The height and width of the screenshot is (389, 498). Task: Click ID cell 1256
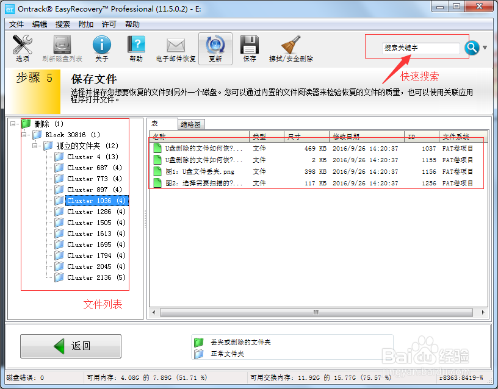click(429, 184)
